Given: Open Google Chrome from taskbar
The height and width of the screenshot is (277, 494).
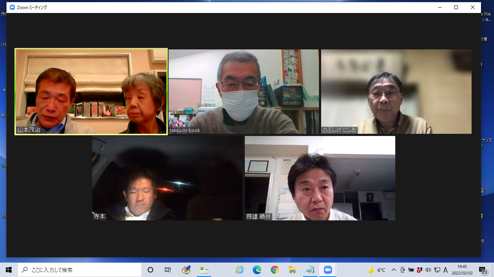Looking at the screenshot, I should [x=275, y=270].
